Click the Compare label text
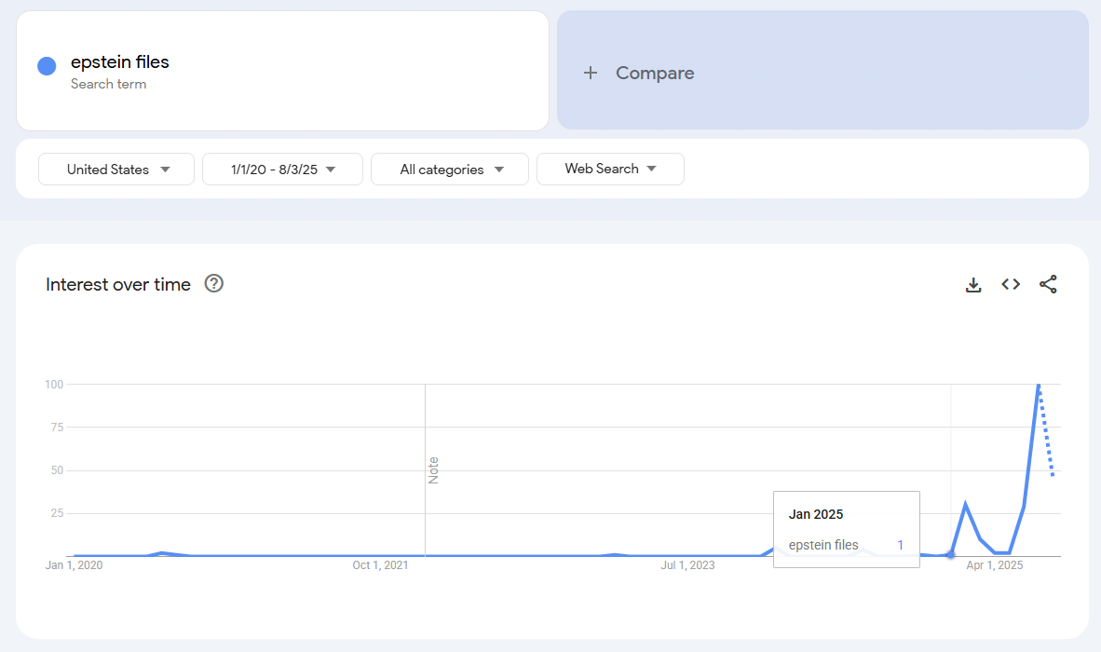The width and height of the screenshot is (1101, 652). pos(655,73)
